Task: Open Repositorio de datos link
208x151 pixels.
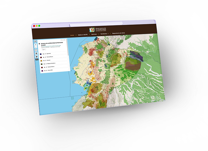Action: click(x=119, y=33)
